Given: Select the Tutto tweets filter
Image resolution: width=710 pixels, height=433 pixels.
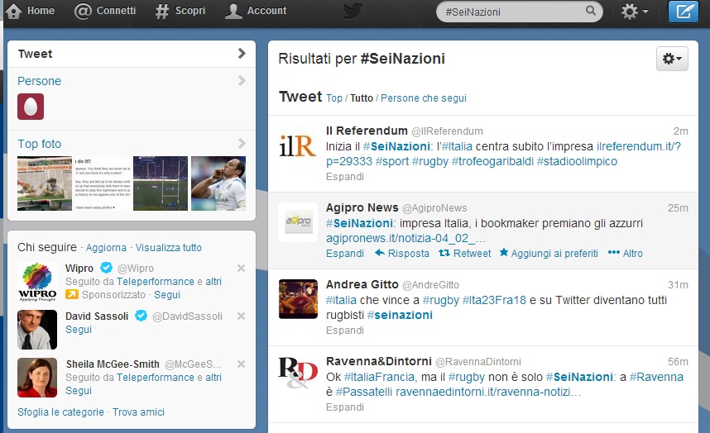Looking at the screenshot, I should coord(362,98).
